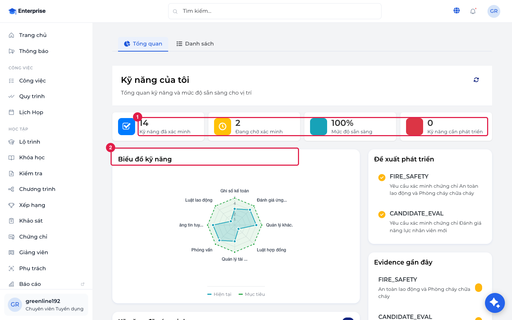The image size is (512, 320).
Task: Switch to the Tổng quan tab
Action: click(x=143, y=44)
